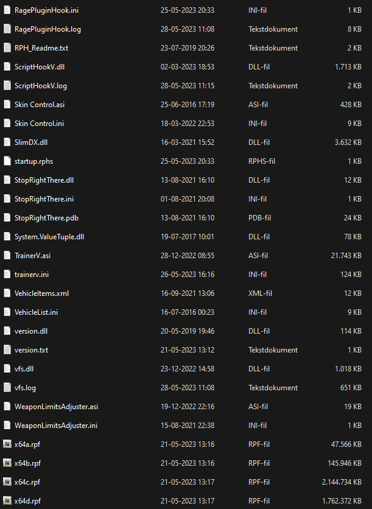Select the Skin Control.asi file name
372x509 pixels.
[x=40, y=105]
